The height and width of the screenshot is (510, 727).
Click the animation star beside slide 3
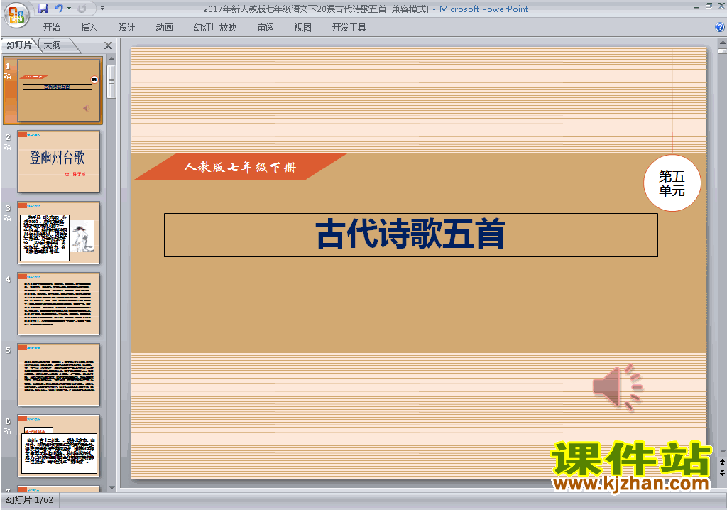coord(8,217)
